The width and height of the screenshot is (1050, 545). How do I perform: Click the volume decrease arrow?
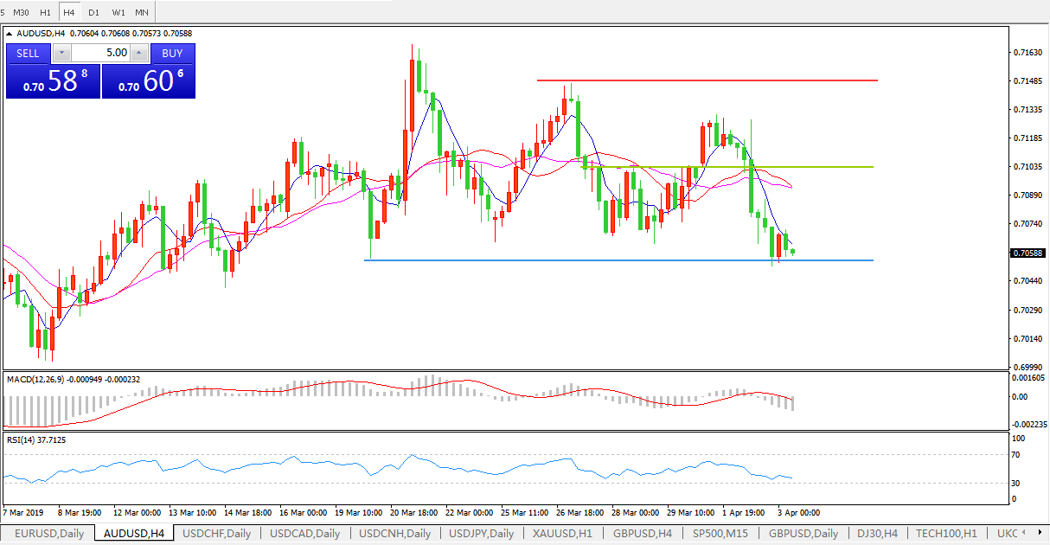(61, 53)
